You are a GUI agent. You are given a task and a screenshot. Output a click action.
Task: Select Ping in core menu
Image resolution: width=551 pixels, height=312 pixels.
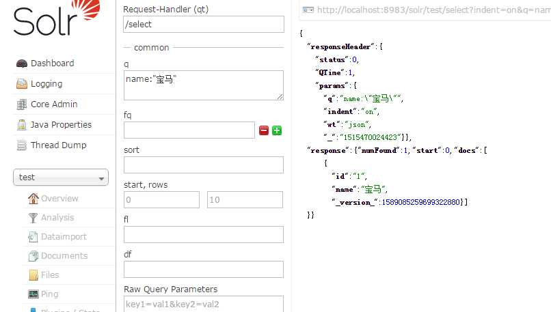[49, 294]
